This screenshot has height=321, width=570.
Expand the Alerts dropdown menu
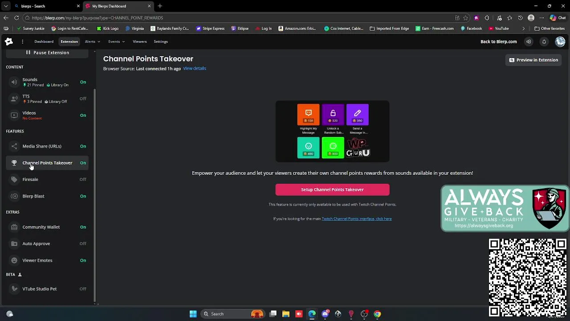(x=92, y=41)
